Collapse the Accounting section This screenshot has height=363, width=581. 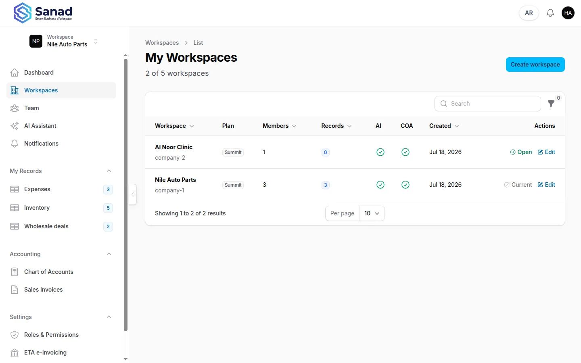click(109, 254)
